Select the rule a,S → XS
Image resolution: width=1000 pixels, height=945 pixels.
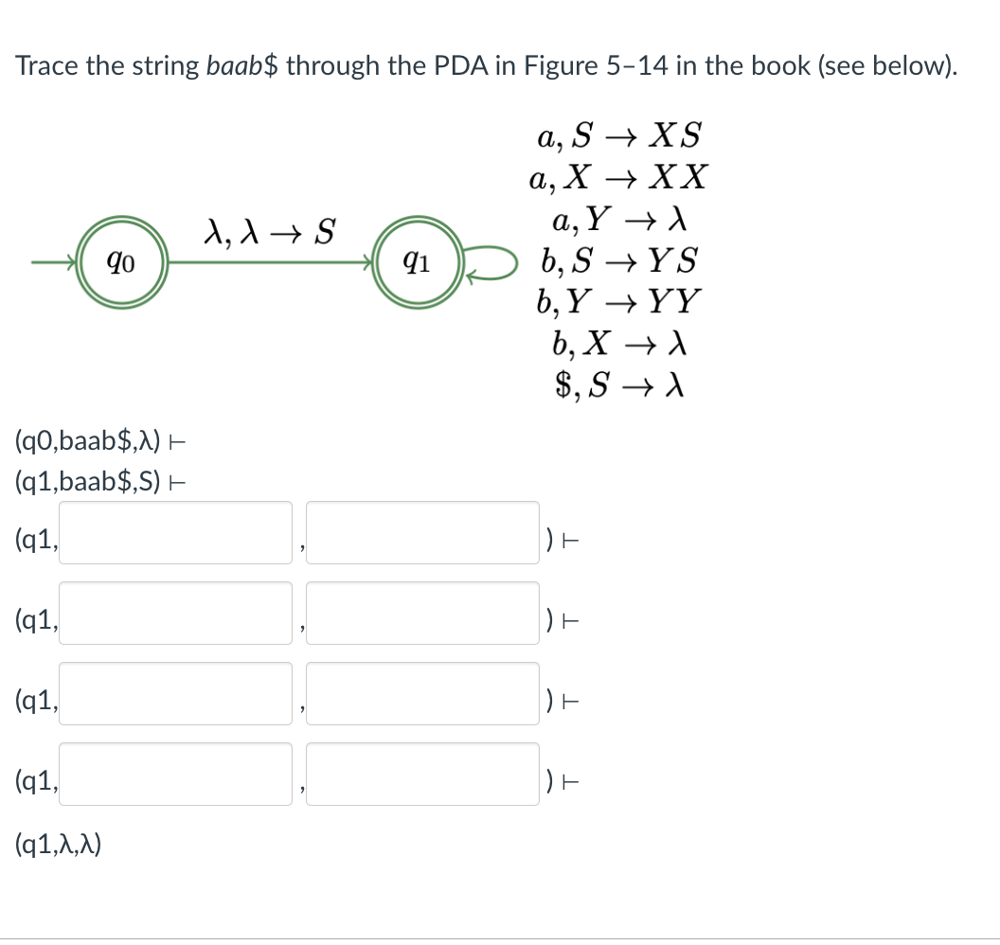point(617,135)
